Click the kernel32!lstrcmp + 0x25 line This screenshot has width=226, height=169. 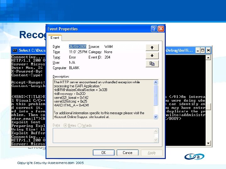tap(70, 101)
